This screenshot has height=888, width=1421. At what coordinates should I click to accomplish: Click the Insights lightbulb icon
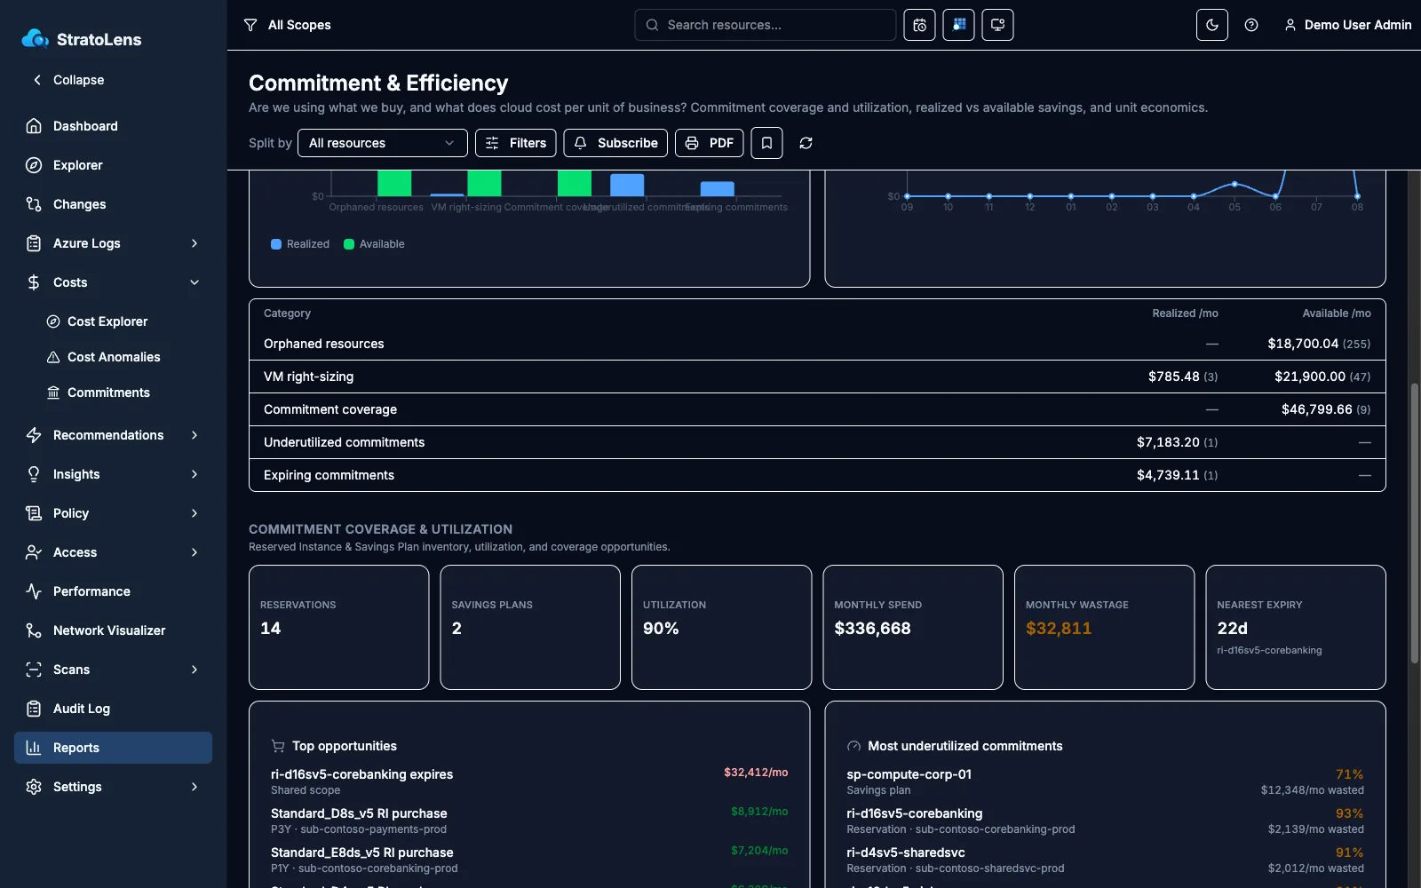[34, 474]
